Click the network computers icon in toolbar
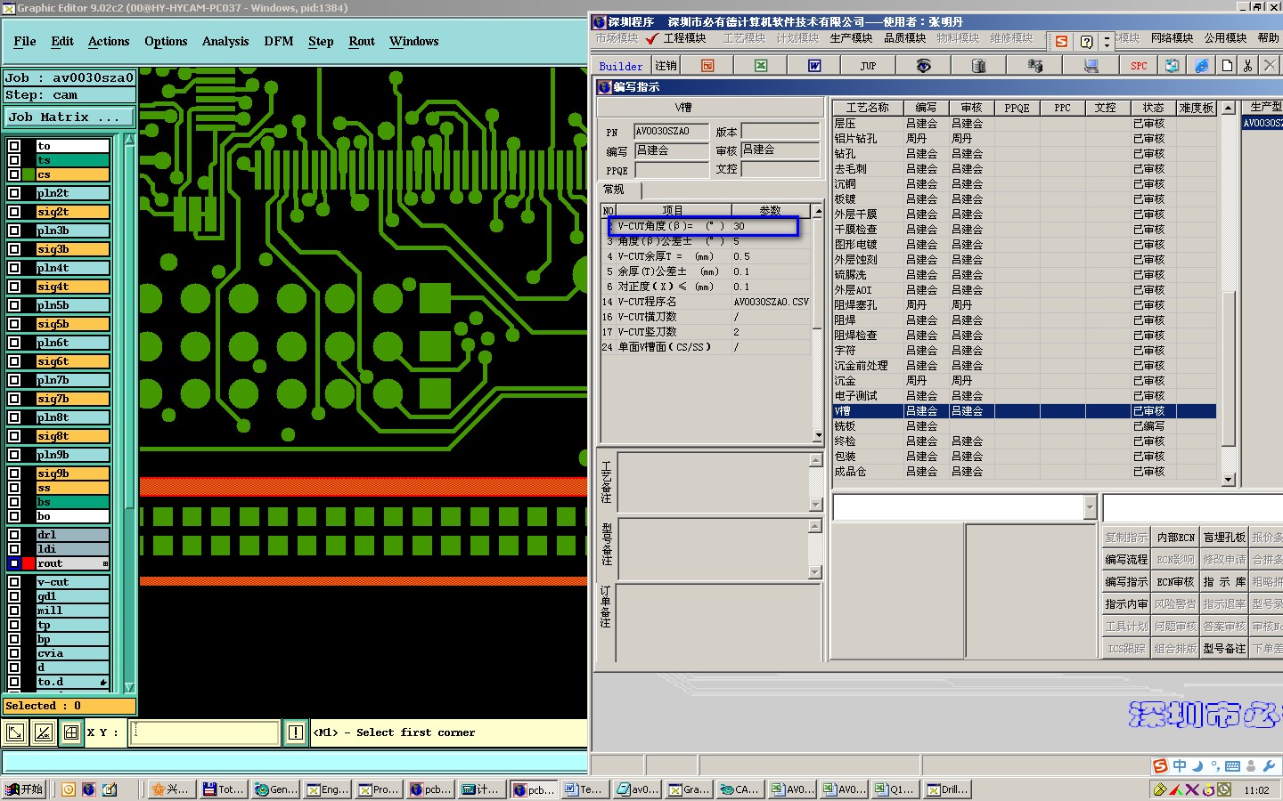This screenshot has height=801, width=1283. [1034, 66]
